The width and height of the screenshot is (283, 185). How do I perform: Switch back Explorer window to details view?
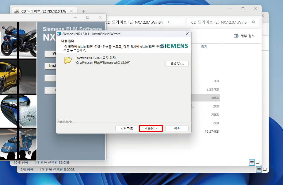point(259,169)
